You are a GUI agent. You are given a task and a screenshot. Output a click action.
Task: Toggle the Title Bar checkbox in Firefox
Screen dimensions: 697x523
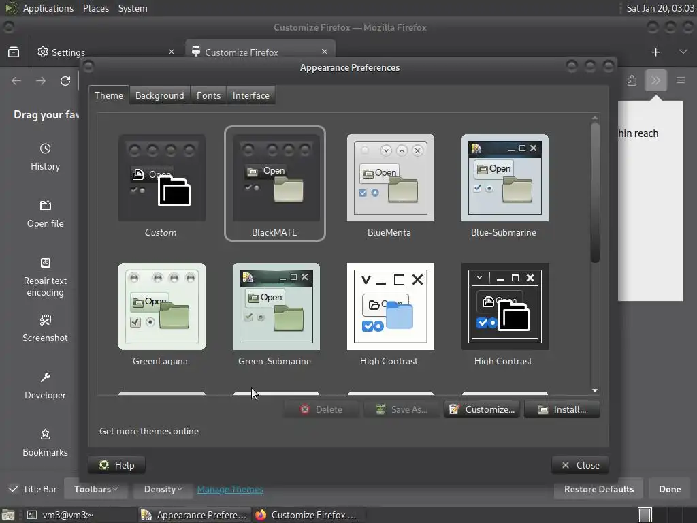[x=14, y=489]
